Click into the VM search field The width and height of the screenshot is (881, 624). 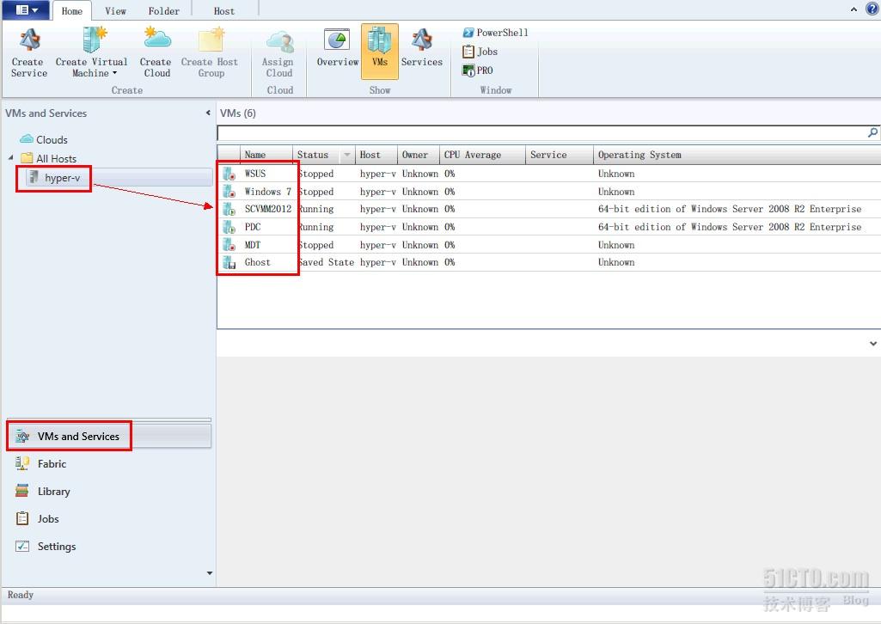click(x=542, y=133)
